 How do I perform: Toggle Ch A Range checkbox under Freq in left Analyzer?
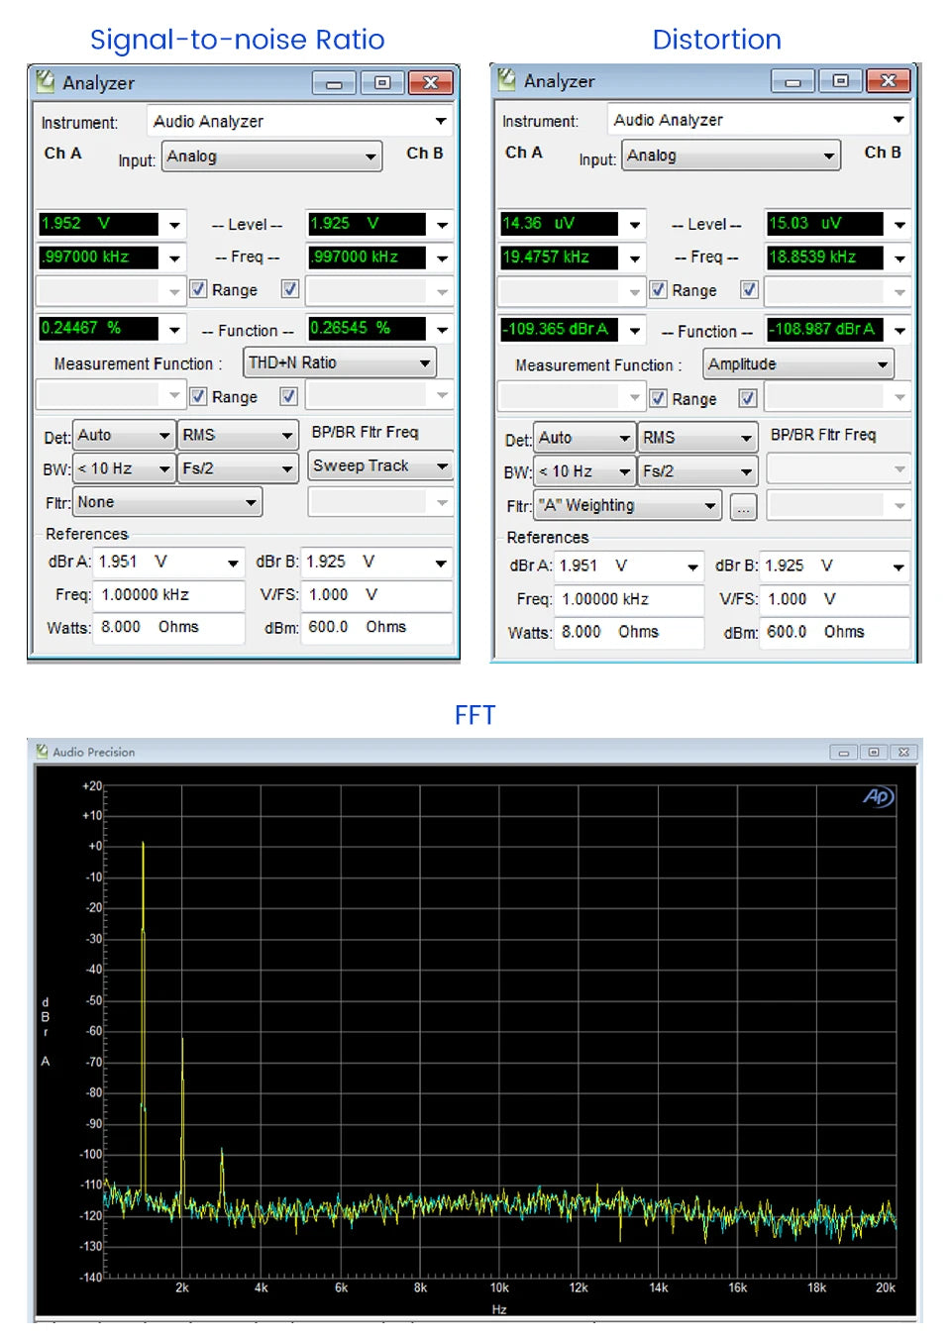[x=198, y=289]
